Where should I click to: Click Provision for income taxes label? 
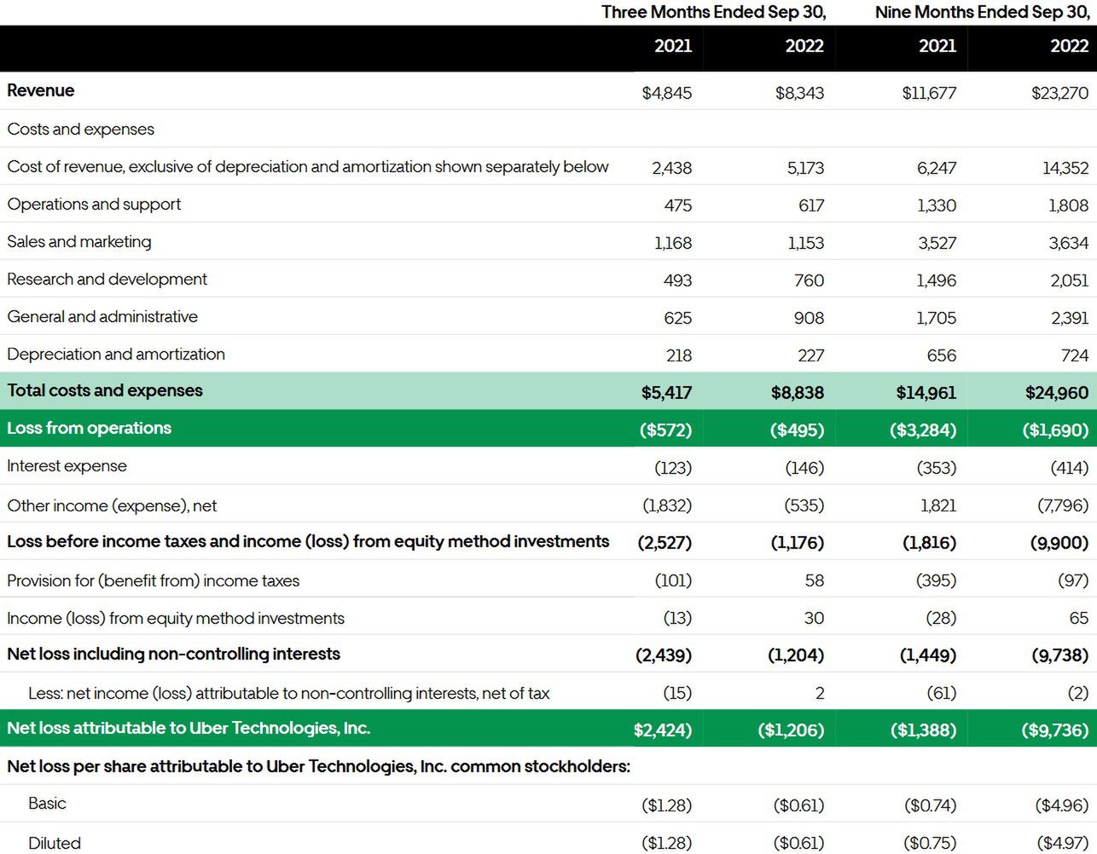tap(154, 580)
